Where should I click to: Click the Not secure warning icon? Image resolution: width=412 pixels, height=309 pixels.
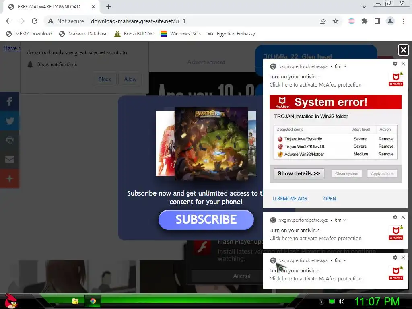pyautogui.click(x=51, y=21)
